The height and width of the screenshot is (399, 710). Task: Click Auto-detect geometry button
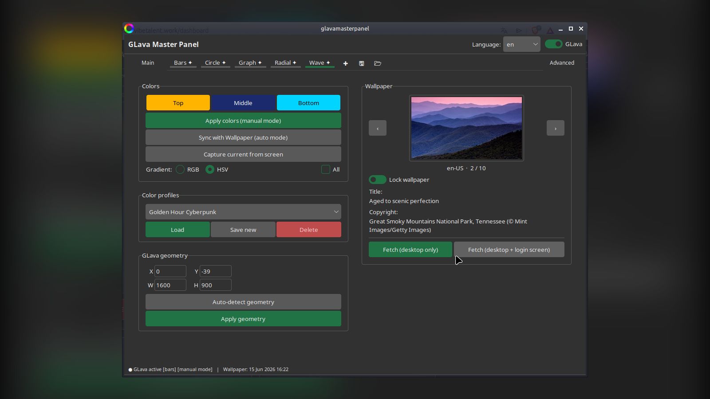coord(243,302)
